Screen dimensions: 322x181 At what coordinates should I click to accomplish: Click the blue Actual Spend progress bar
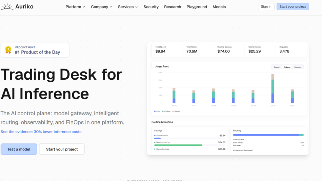(158, 138)
